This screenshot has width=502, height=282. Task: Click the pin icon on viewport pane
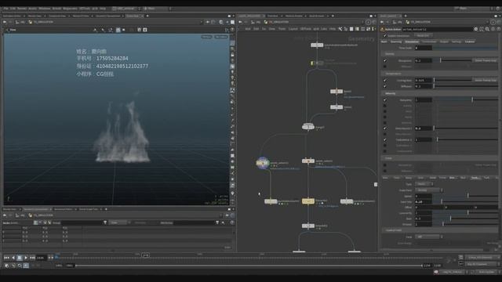click(207, 22)
